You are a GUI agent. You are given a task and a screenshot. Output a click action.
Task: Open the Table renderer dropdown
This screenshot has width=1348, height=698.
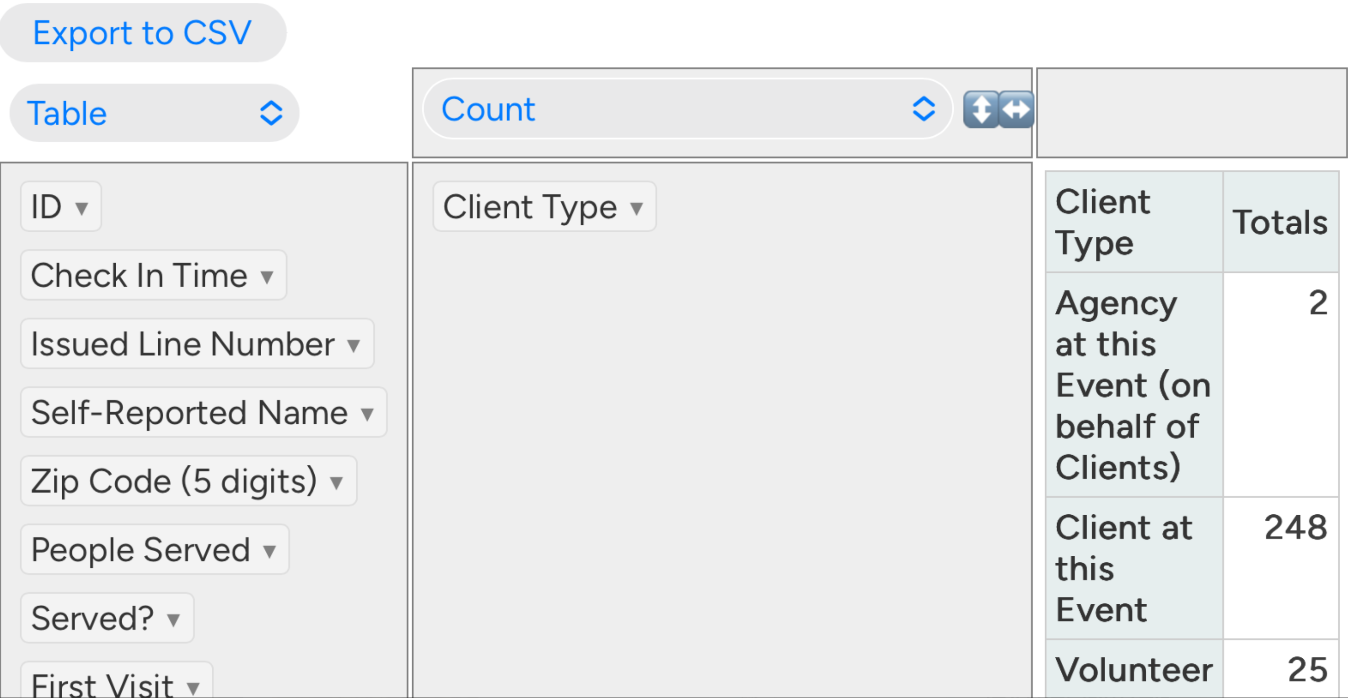[154, 113]
